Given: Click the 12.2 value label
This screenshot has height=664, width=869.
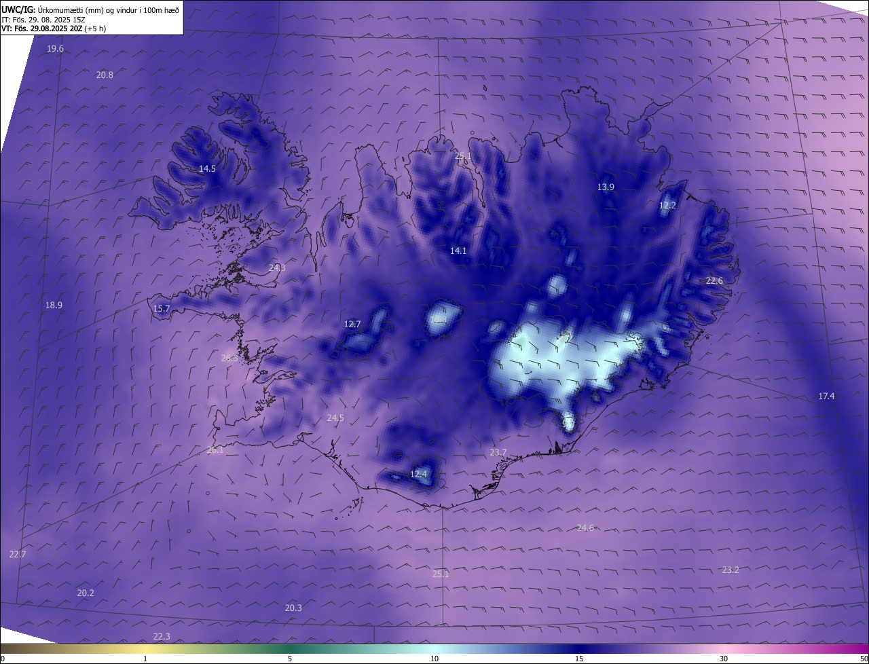Looking at the screenshot, I should point(668,205).
